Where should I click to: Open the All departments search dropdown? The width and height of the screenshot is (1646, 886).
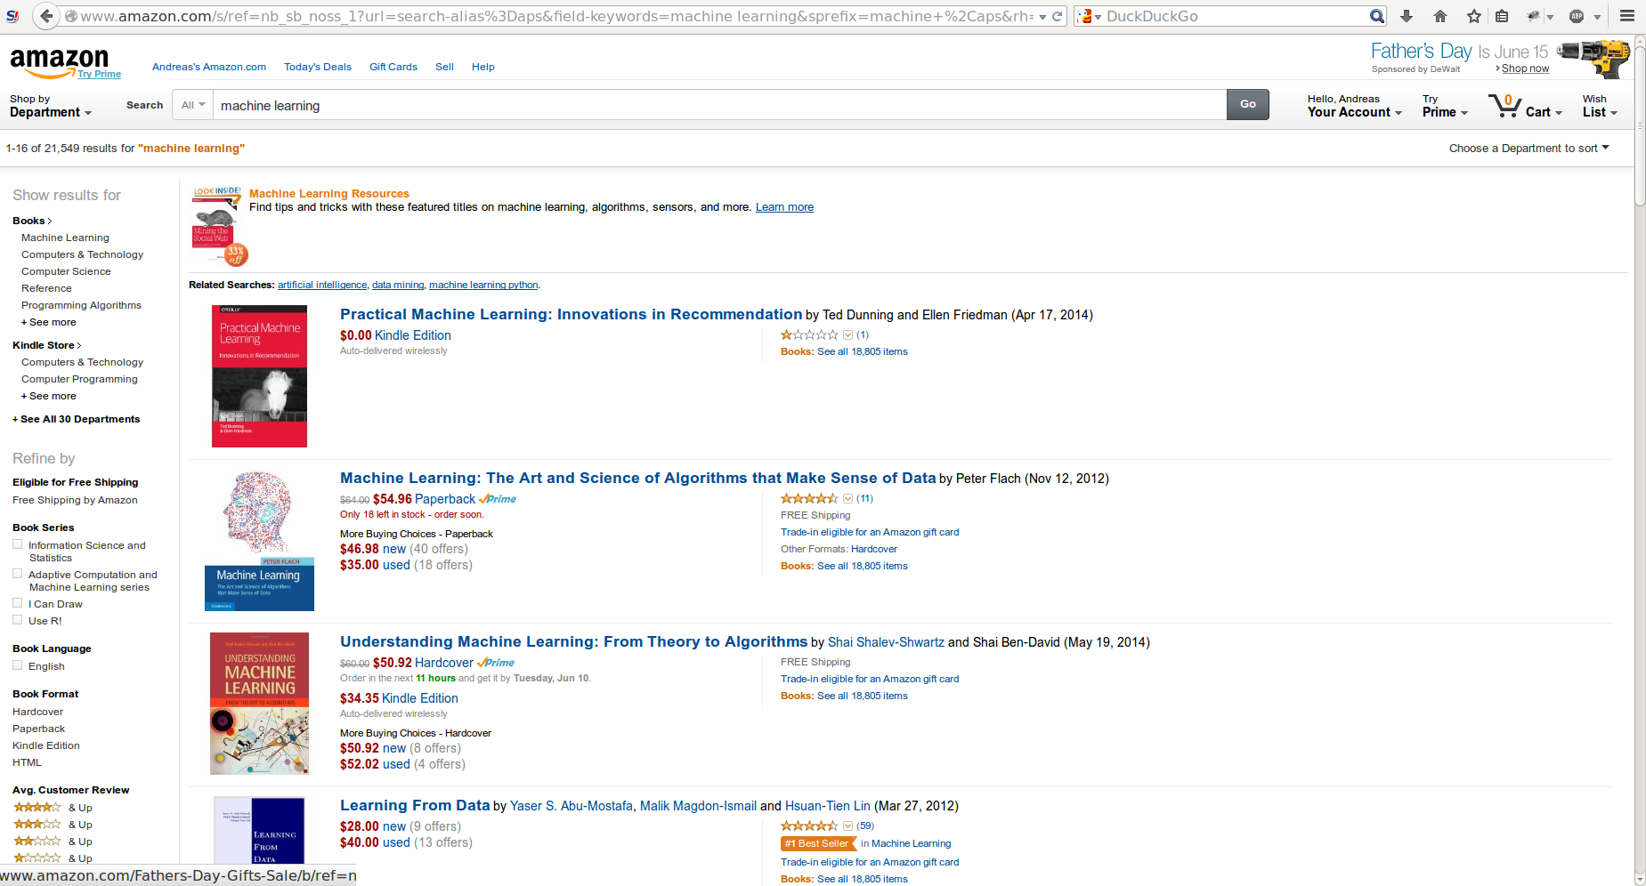192,104
